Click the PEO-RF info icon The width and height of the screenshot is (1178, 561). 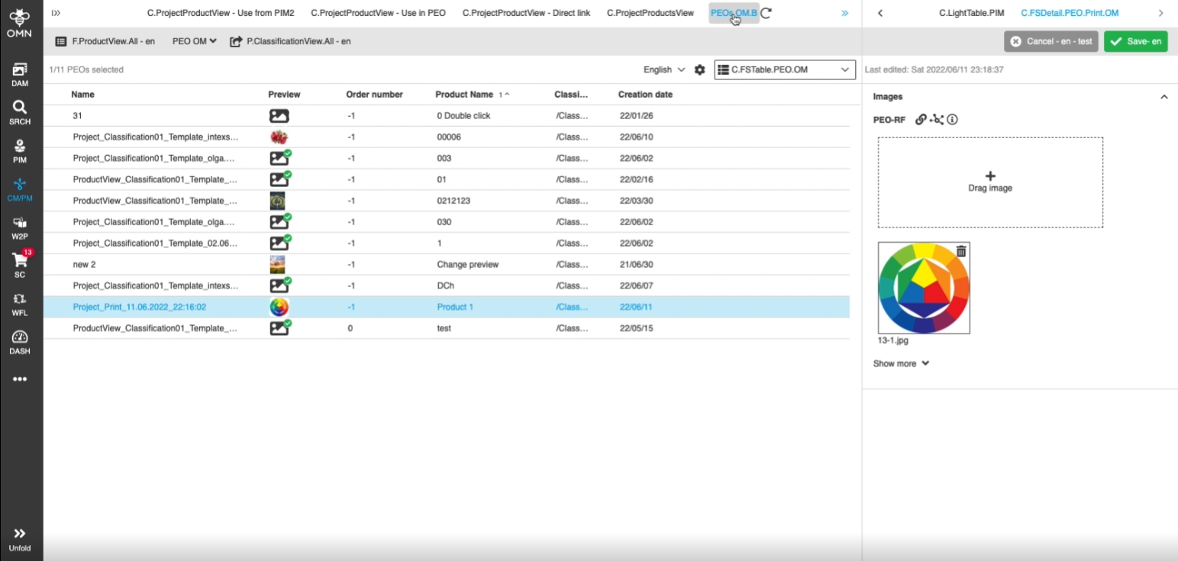[x=952, y=120]
